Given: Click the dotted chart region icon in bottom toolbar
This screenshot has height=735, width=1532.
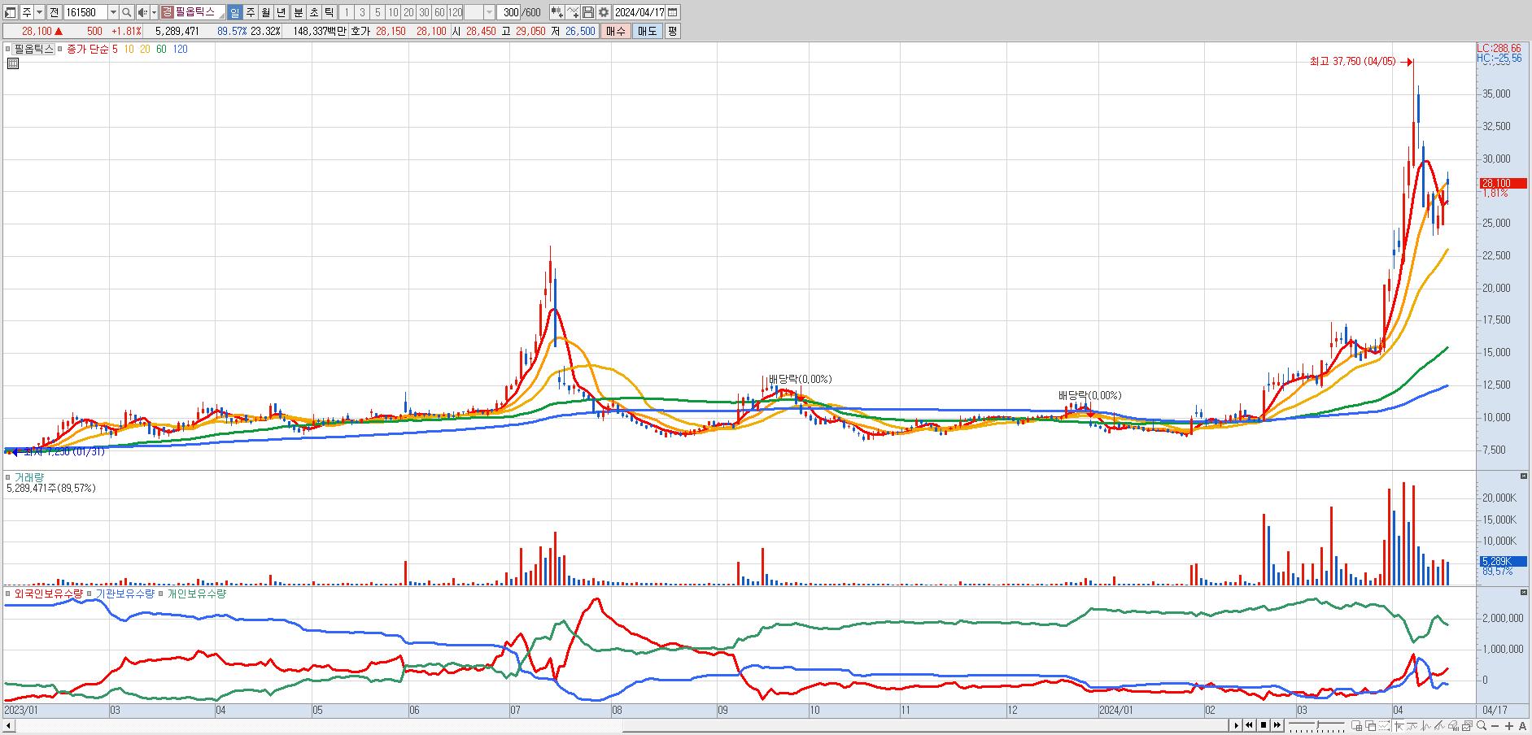Looking at the screenshot, I should (1384, 725).
